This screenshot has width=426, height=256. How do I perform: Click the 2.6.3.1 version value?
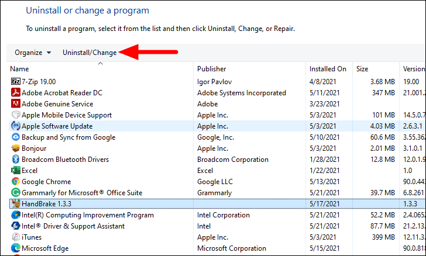point(413,126)
